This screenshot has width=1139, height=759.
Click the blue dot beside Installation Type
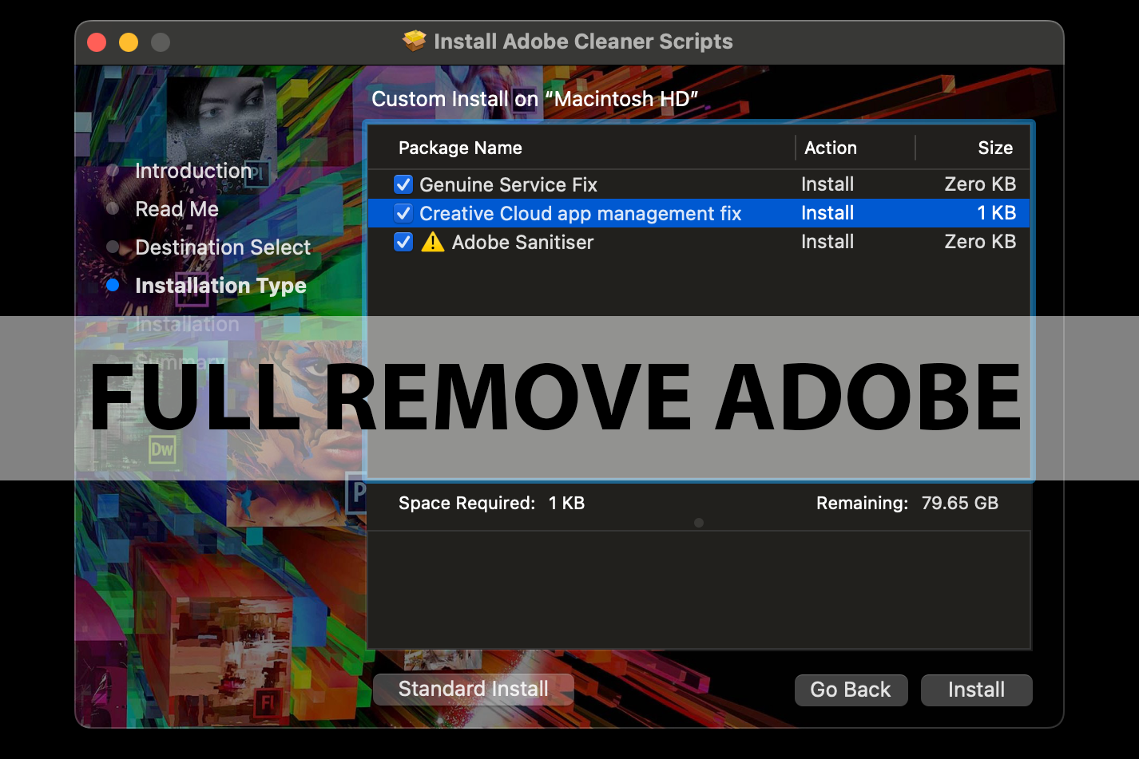tap(113, 285)
